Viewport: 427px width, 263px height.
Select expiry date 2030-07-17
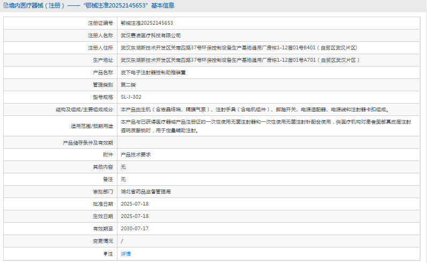point(135,229)
